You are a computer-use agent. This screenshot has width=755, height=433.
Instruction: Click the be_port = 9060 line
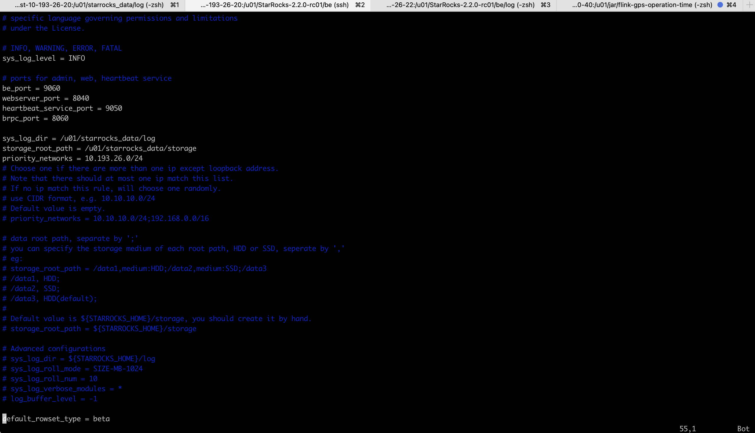tap(31, 88)
